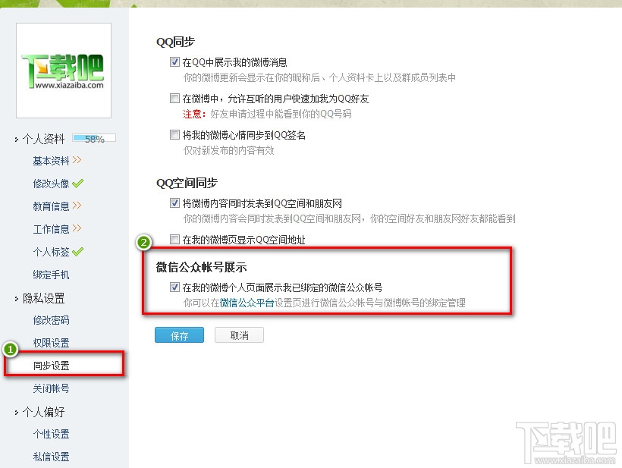Uncheck 'Post Weibo content to QQ Space and Pengyou'
Screen dimensions: 622x468
point(174,203)
